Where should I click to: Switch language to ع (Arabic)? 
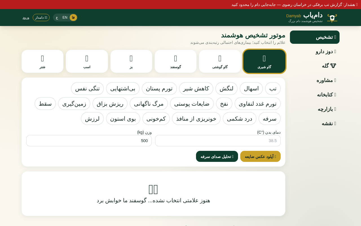tap(57, 18)
